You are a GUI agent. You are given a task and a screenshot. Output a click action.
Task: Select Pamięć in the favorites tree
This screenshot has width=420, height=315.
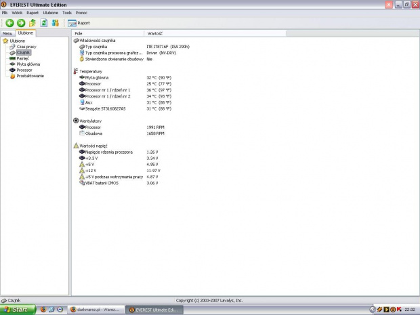22,58
